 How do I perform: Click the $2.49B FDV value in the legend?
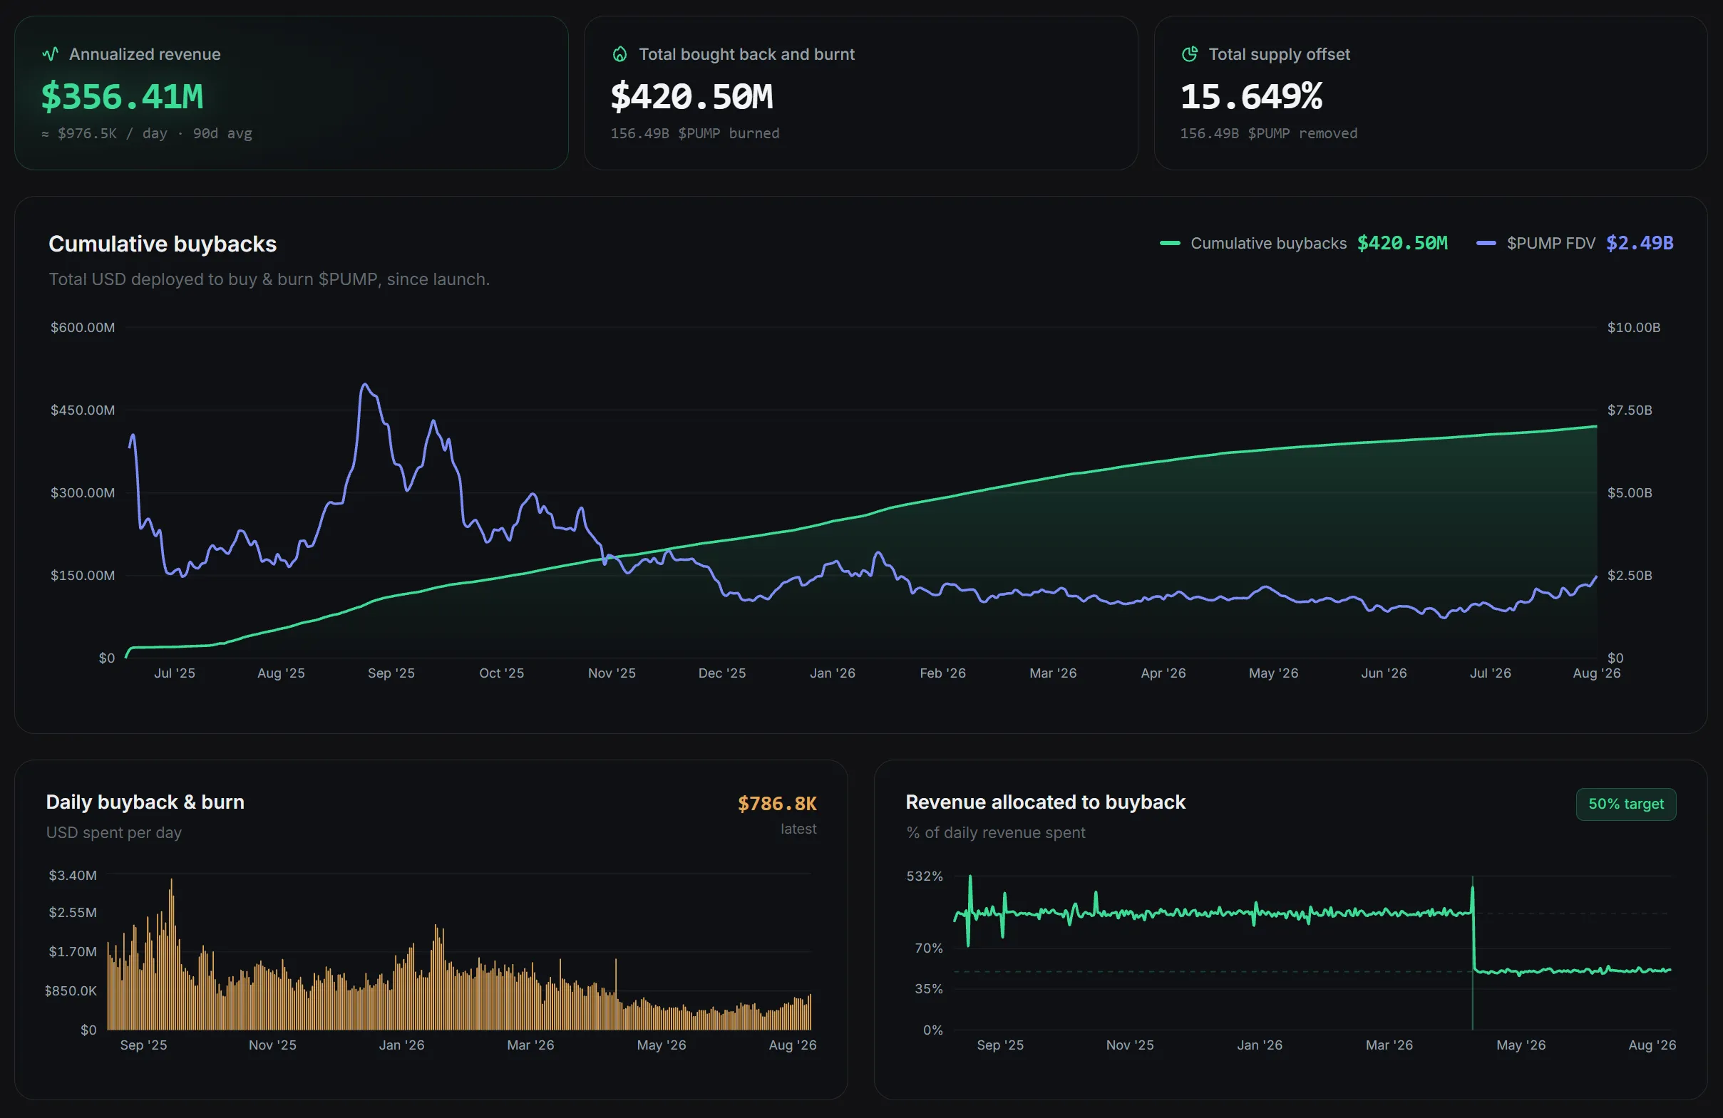point(1640,243)
